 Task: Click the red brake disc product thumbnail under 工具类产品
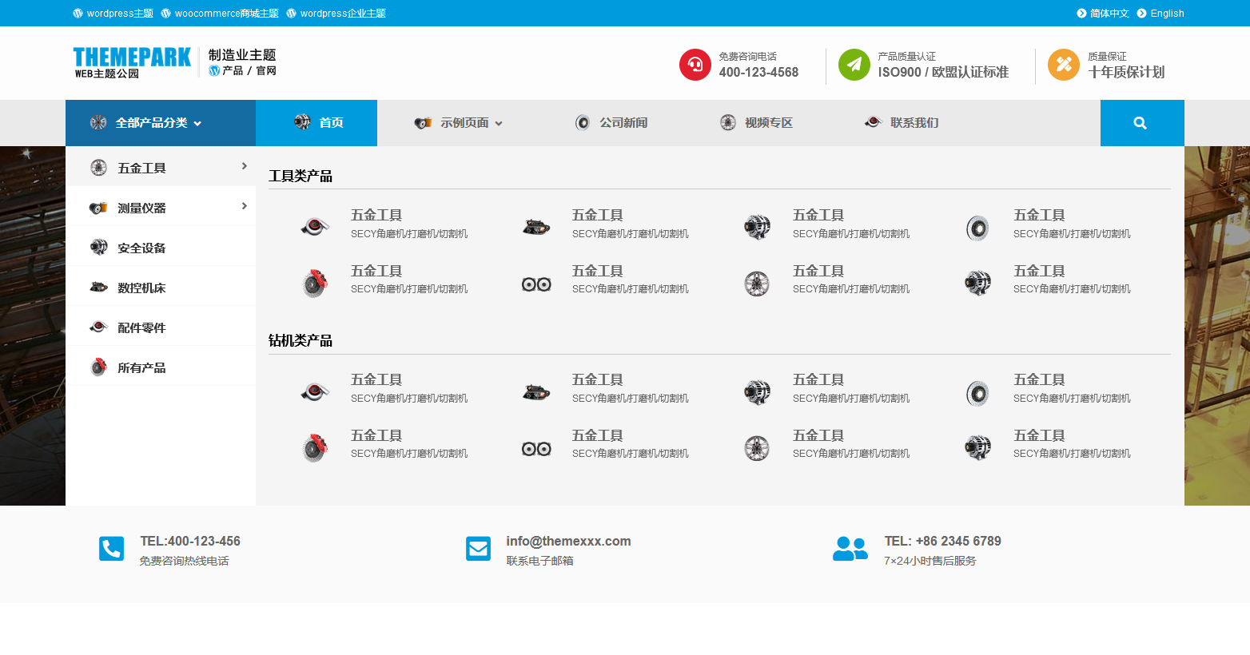315,283
